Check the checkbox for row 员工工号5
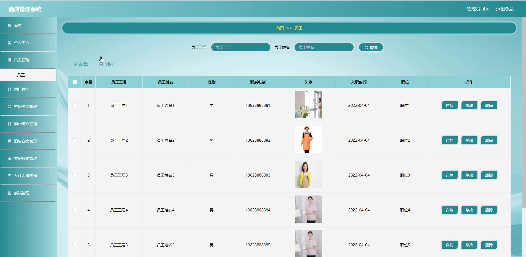Viewport: 526px width, 257px height. tap(74, 245)
